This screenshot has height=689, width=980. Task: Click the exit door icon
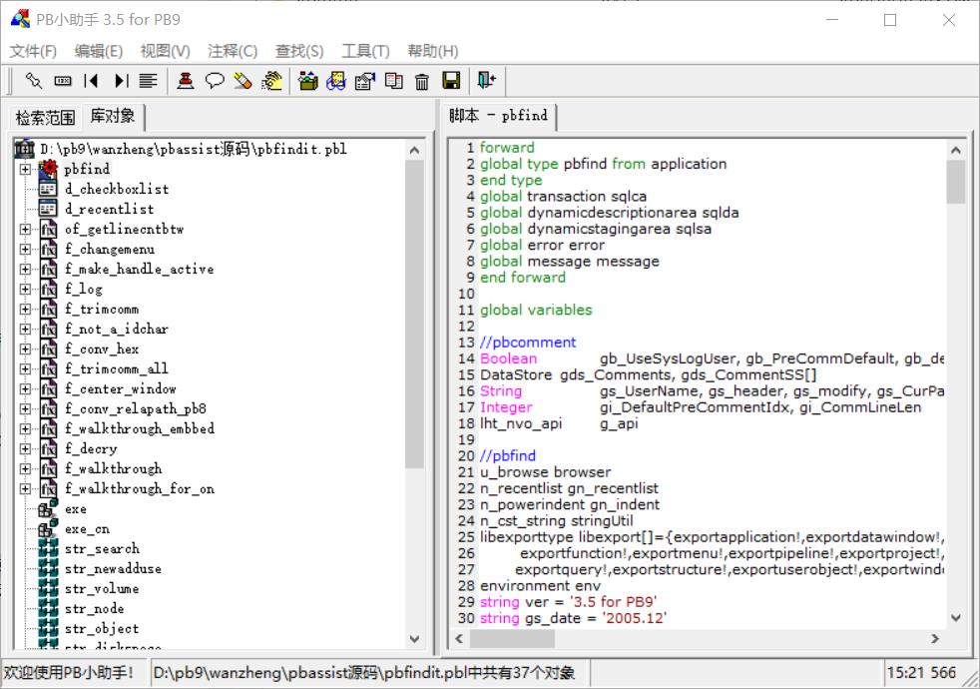[x=486, y=80]
